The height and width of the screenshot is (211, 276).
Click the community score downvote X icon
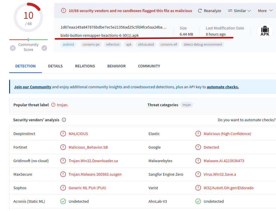point(13,48)
